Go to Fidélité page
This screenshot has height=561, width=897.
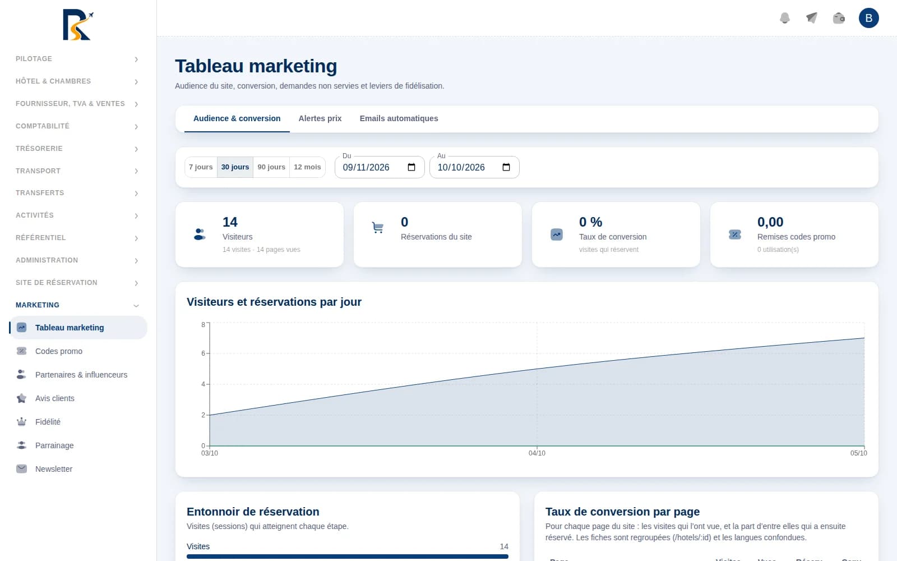point(78,422)
